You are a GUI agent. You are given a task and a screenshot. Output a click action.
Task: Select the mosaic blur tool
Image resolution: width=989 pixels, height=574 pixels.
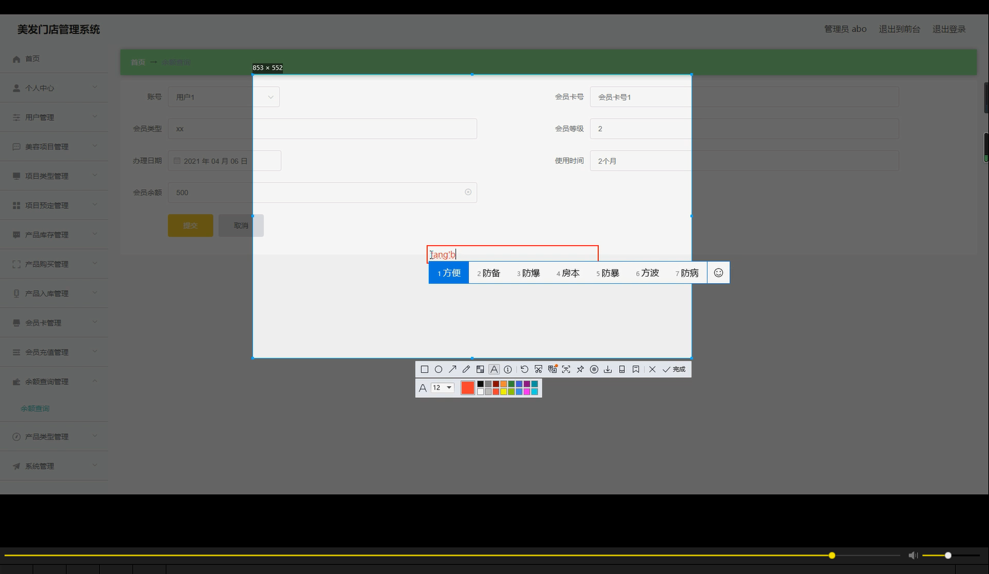(480, 369)
